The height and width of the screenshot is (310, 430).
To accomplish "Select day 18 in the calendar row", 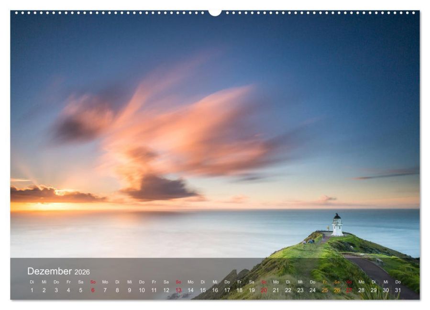I will tap(239, 290).
